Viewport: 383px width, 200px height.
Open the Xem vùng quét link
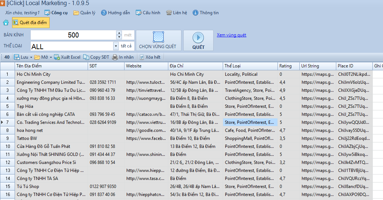[x=231, y=35]
